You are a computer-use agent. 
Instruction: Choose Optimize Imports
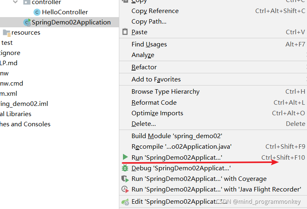[213, 113]
